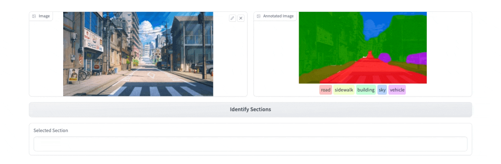
Task: Select the vehicle legend label
Action: 397,90
